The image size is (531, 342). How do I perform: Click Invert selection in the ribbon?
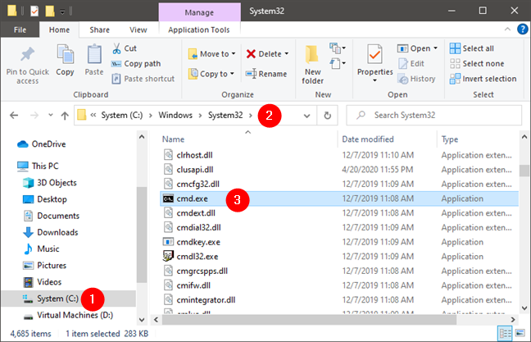click(x=483, y=79)
